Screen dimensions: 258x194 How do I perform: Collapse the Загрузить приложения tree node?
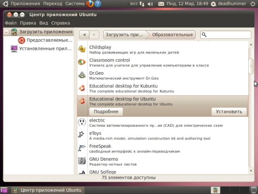(x=6, y=32)
